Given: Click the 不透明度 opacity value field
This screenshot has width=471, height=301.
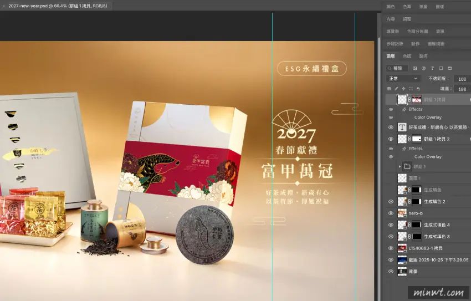Looking at the screenshot, I should (462, 79).
